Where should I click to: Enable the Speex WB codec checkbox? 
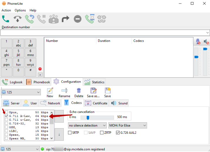pos(6,138)
